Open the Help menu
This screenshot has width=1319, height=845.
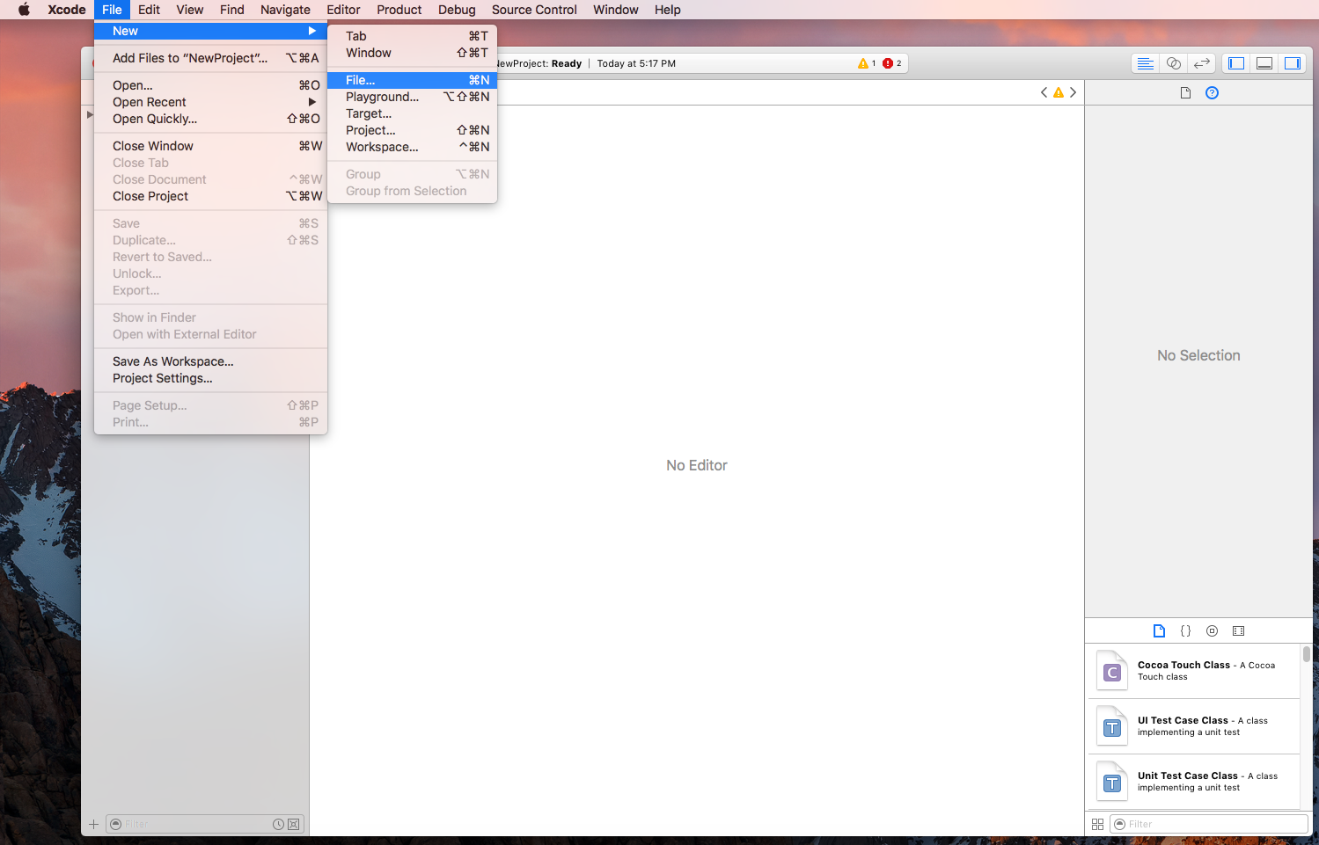click(x=668, y=10)
